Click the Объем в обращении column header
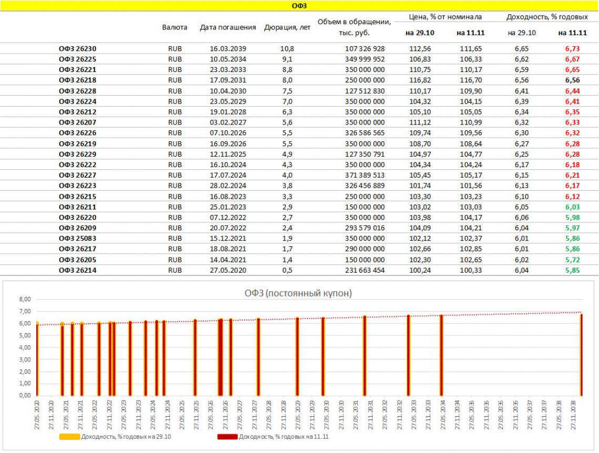This screenshot has width=599, height=453. (355, 27)
